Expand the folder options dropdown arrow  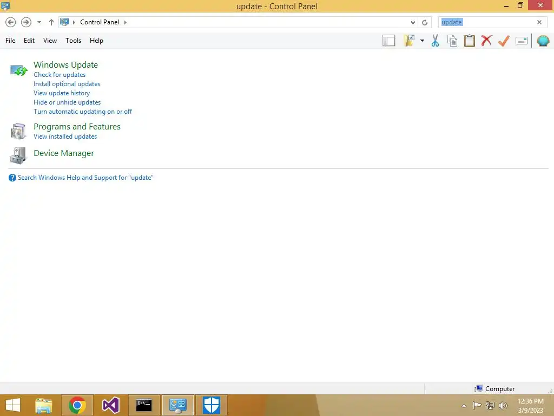(x=422, y=41)
